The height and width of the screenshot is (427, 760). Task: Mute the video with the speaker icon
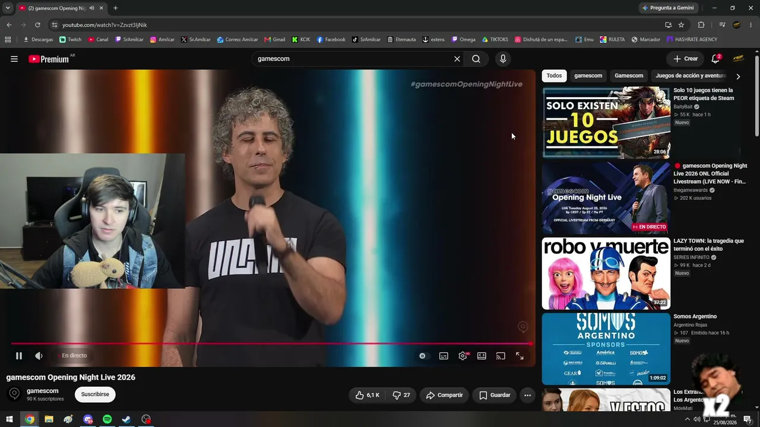39,356
